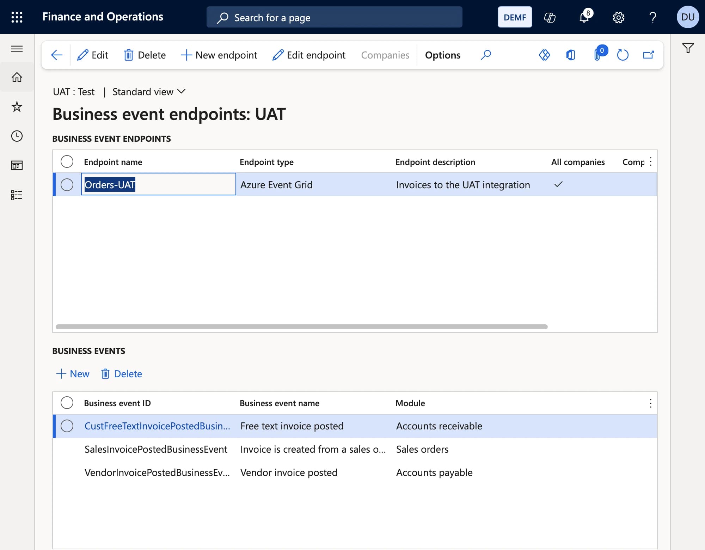
Task: Click the endpoints grid horizontal scrollbar
Action: click(x=302, y=327)
